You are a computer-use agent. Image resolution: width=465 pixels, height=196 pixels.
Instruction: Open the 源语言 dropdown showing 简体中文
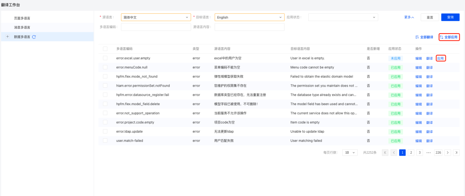point(156,17)
